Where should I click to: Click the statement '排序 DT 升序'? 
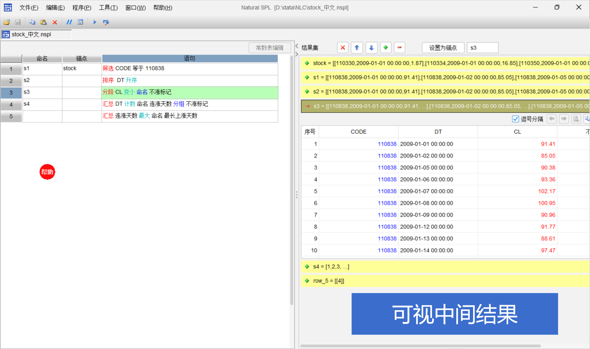[x=190, y=81]
